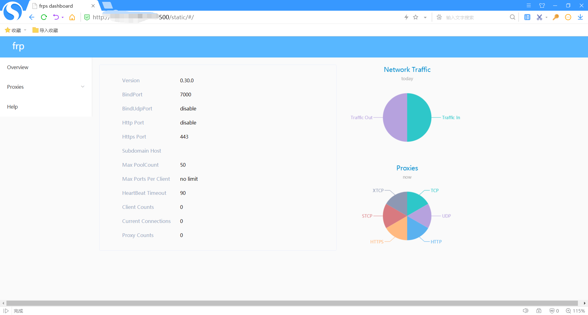Click the 收藏 favorites button
588x315 pixels.
pos(13,30)
